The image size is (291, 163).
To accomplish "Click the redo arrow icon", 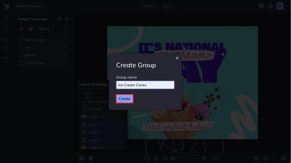I will click(274, 158).
